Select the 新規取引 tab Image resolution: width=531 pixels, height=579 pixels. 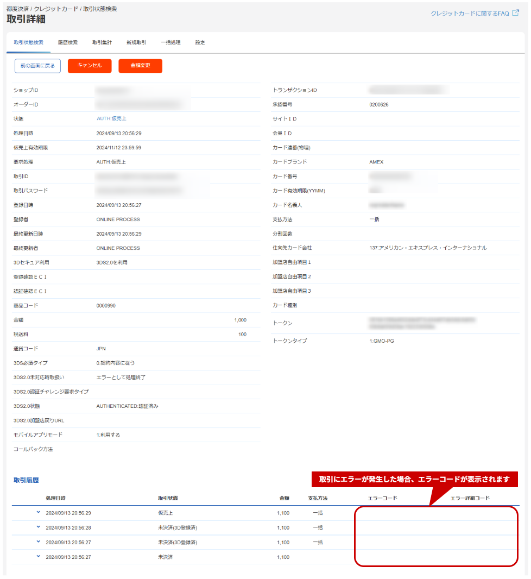point(136,42)
